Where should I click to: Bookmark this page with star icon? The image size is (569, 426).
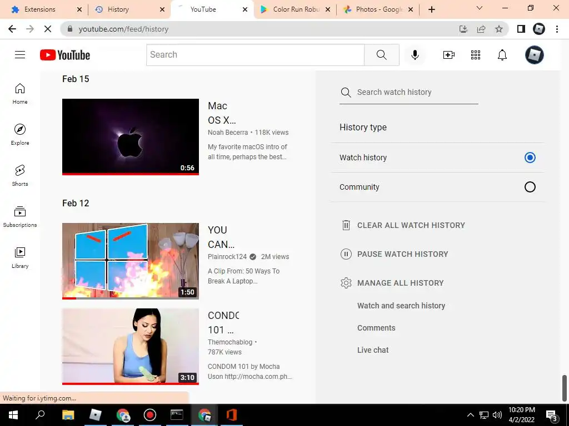point(499,29)
